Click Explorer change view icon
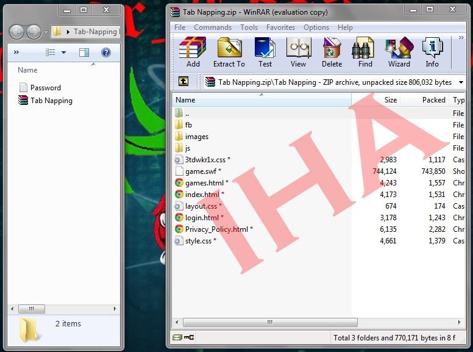 click(x=51, y=52)
